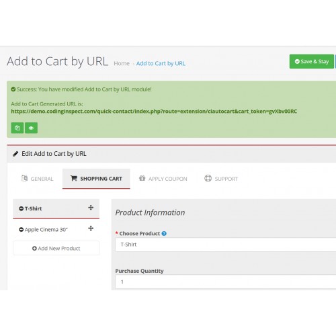Screen dimensions: 336x336
Task: Preview generated URL via eye icon
Action: click(31, 128)
